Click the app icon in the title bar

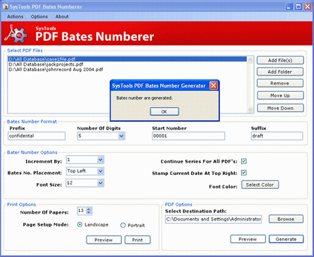pyautogui.click(x=5, y=6)
